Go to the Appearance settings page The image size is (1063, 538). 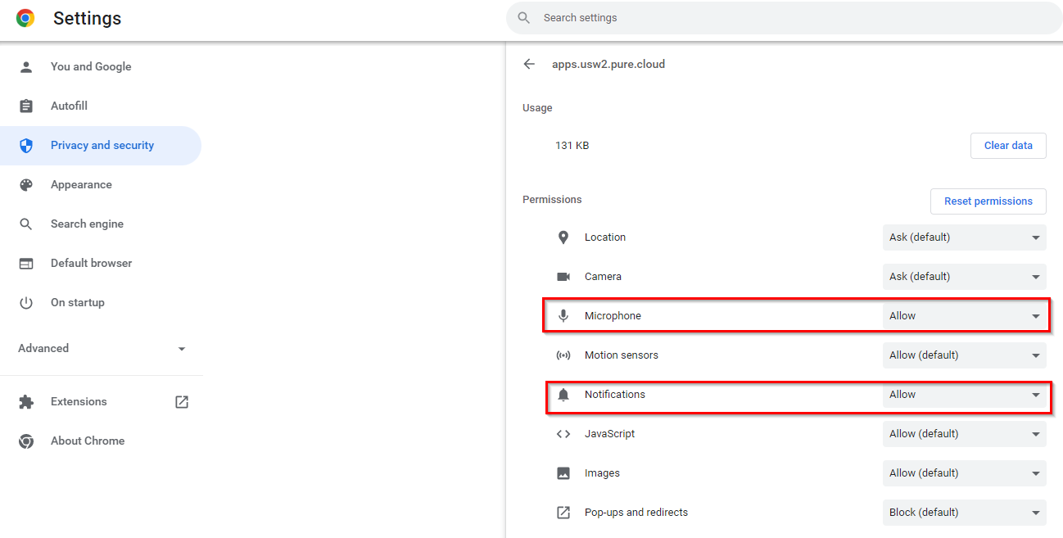[x=81, y=185]
